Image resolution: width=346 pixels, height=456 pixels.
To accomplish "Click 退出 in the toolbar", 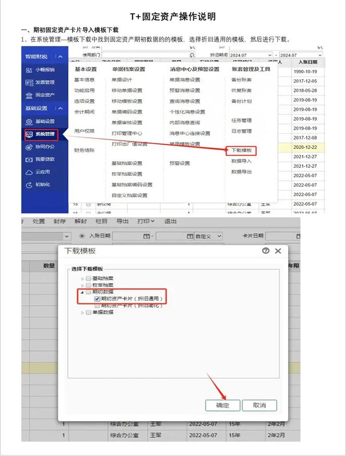I will [170, 221].
